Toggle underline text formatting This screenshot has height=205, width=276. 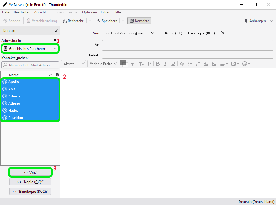(x=173, y=64)
